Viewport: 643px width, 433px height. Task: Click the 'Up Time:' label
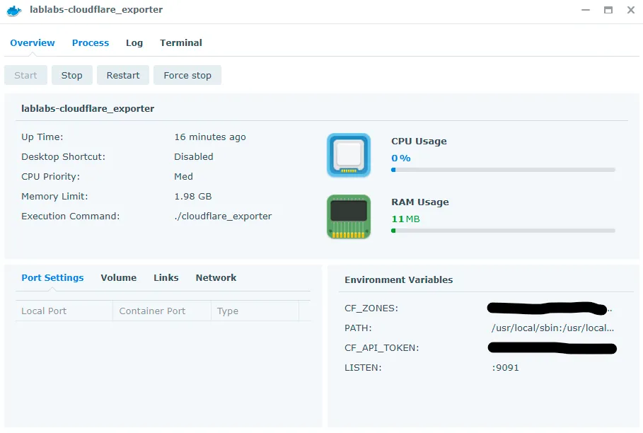coord(42,137)
